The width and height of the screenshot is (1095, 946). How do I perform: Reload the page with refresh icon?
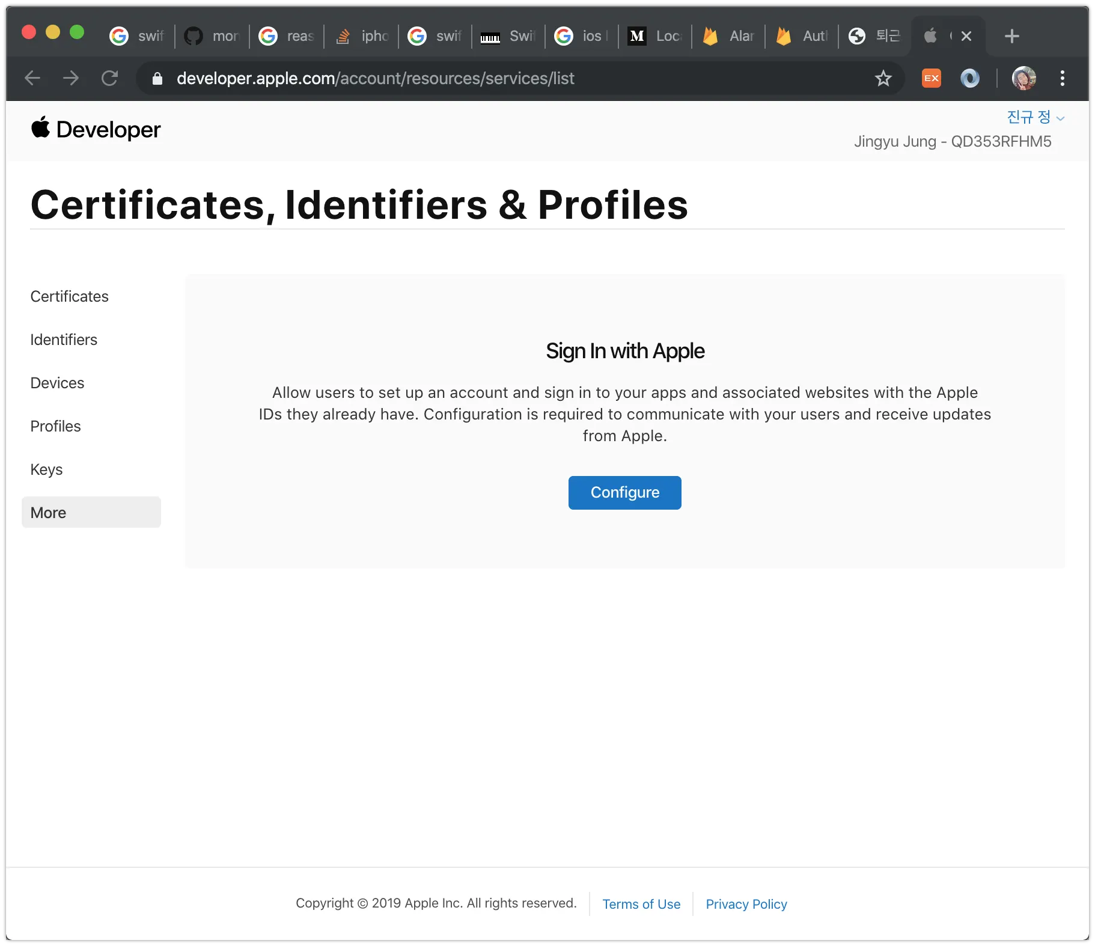click(x=109, y=78)
